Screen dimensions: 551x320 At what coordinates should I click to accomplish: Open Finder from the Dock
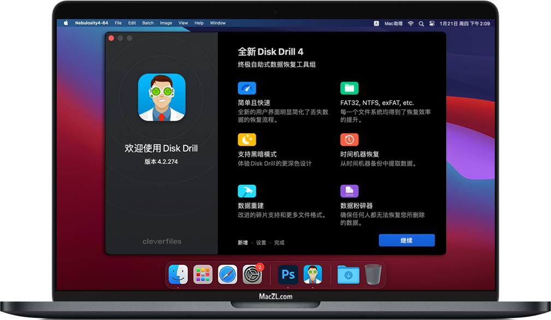(x=178, y=274)
